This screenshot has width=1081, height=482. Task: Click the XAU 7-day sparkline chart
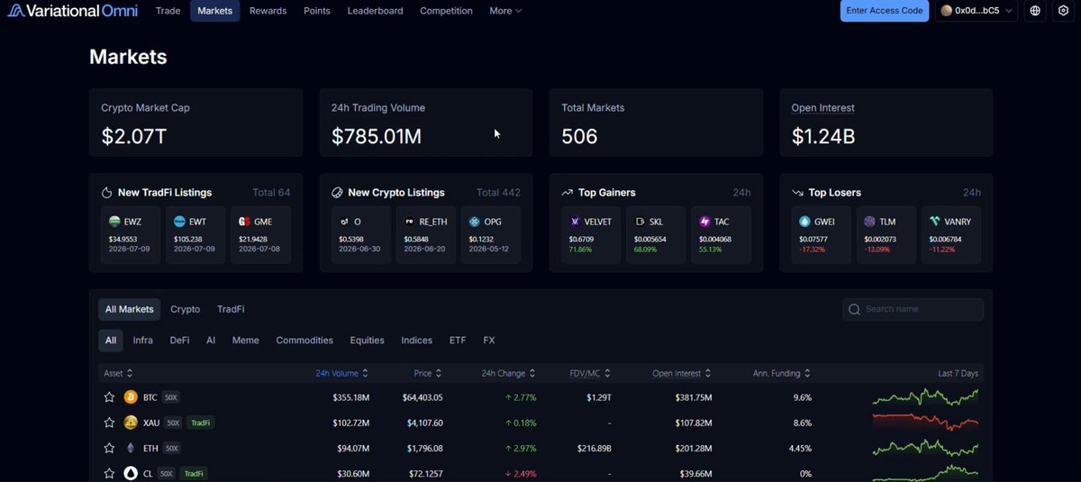point(925,423)
